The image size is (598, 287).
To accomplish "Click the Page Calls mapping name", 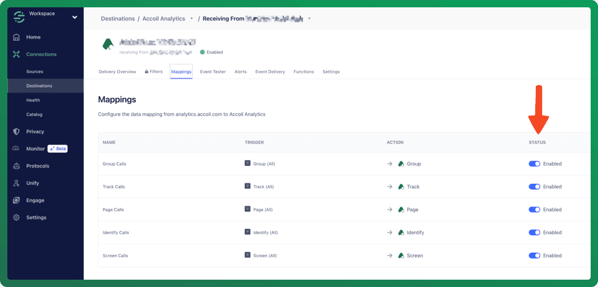I will 113,210.
